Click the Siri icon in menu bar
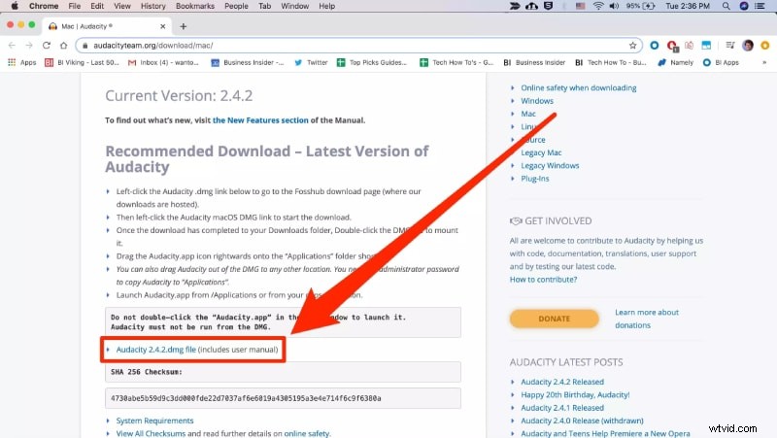This screenshot has height=438, width=777. [744, 6]
